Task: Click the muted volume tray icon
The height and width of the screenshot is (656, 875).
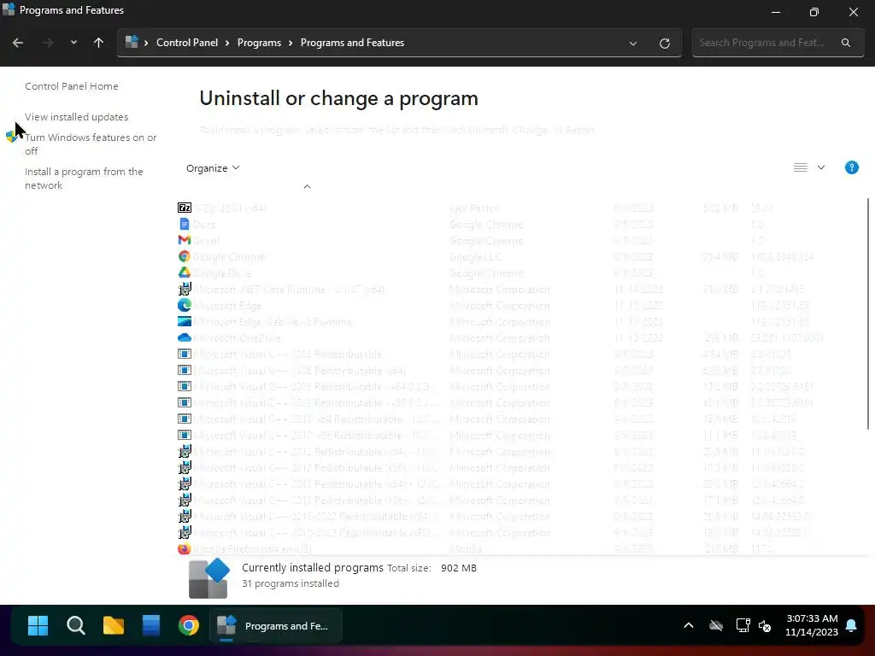Action: pos(765,625)
